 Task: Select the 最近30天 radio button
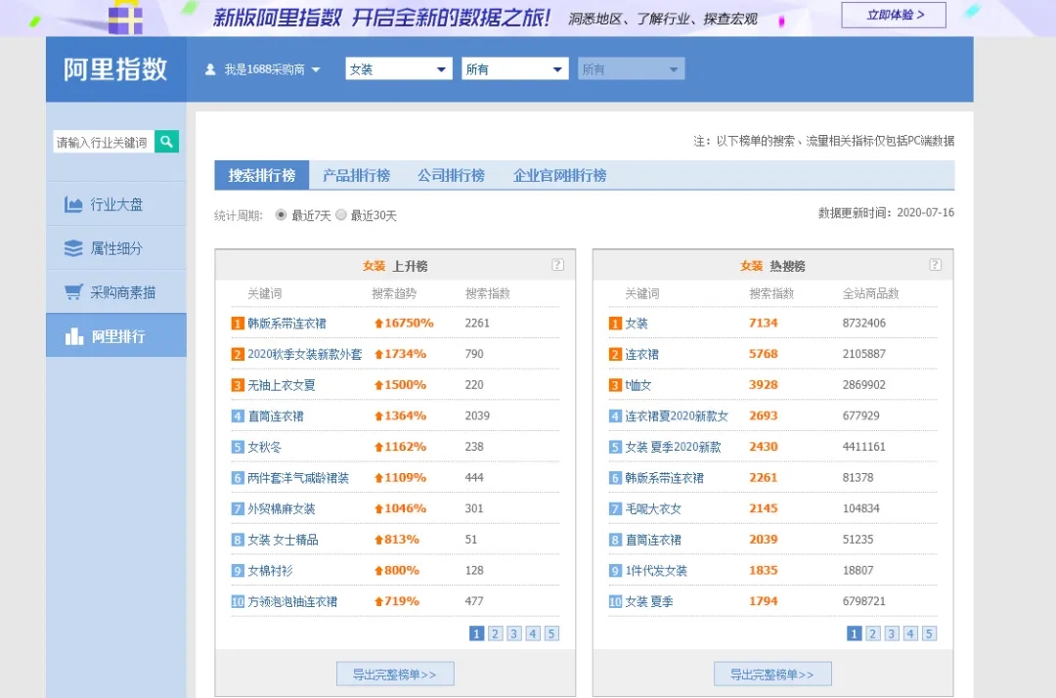[341, 215]
